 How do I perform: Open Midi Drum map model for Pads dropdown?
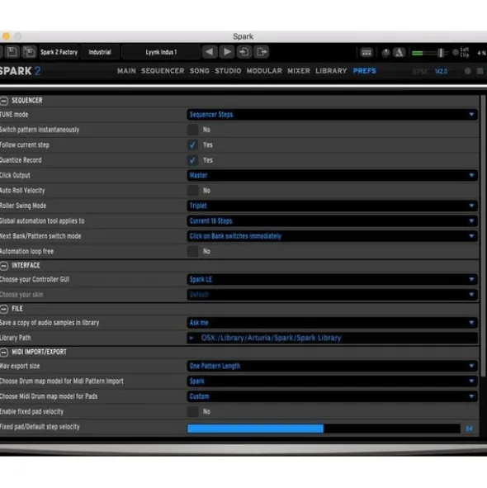pos(332,396)
